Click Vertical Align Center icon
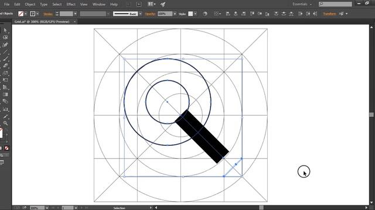 click(260, 14)
